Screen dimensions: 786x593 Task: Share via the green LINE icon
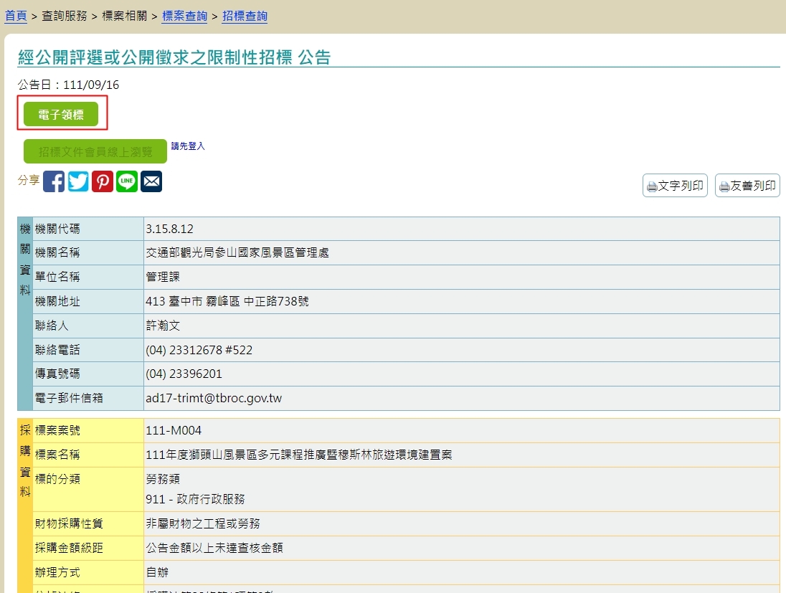pyautogui.click(x=127, y=181)
